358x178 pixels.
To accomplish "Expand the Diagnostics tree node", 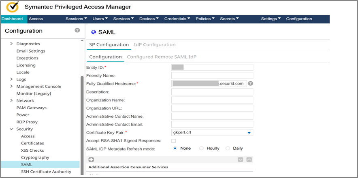I will pyautogui.click(x=11, y=44).
